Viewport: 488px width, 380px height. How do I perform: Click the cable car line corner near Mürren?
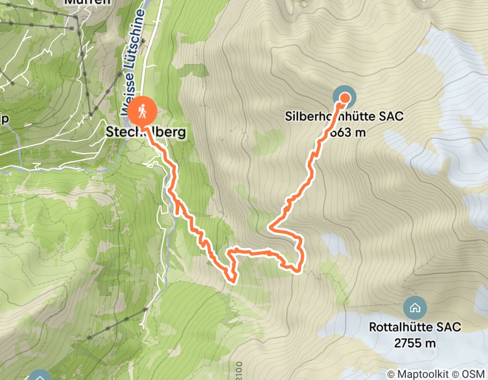click(x=77, y=17)
